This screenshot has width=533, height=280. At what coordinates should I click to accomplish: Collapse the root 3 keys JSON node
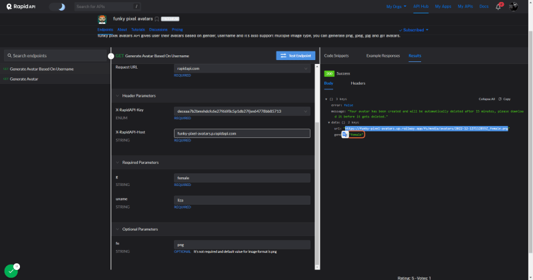pos(326,99)
